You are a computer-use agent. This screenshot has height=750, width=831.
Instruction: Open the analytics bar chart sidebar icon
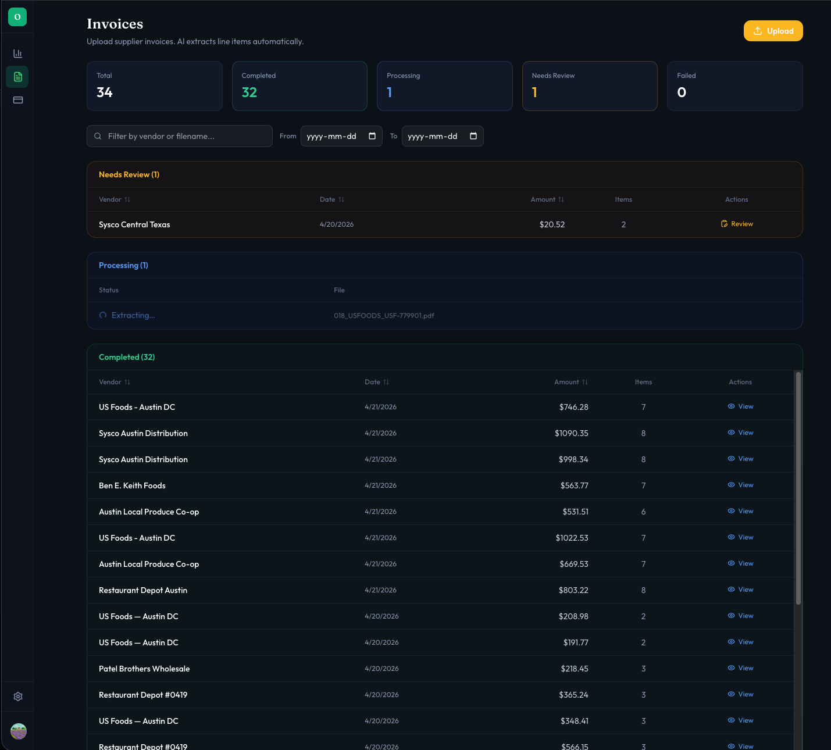[x=17, y=53]
